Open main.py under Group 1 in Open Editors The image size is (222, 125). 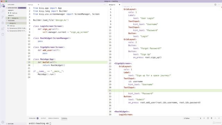15,13
